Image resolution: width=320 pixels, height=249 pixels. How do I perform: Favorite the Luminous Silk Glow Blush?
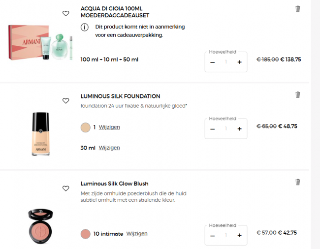click(66, 188)
